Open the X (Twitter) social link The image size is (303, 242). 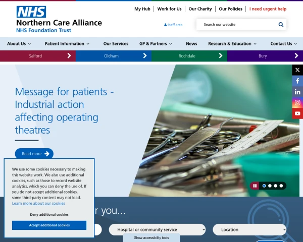coord(297,70)
